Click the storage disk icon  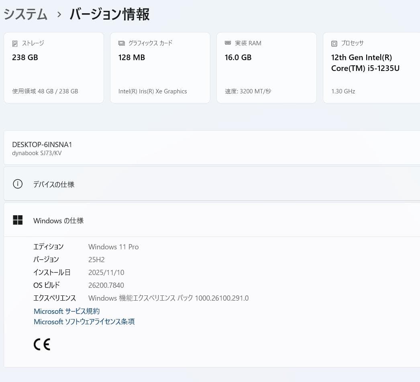[15, 44]
